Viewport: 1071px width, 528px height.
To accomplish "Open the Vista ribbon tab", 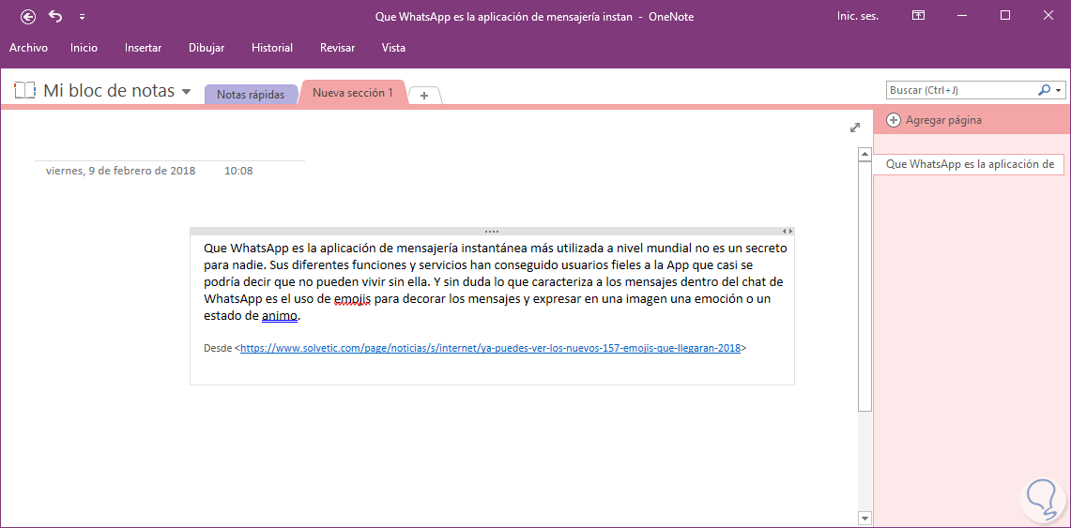I will tap(393, 48).
